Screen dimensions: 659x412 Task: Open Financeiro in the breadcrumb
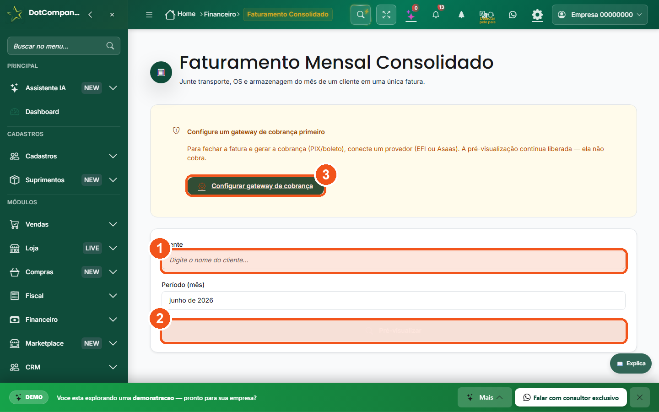pos(220,14)
